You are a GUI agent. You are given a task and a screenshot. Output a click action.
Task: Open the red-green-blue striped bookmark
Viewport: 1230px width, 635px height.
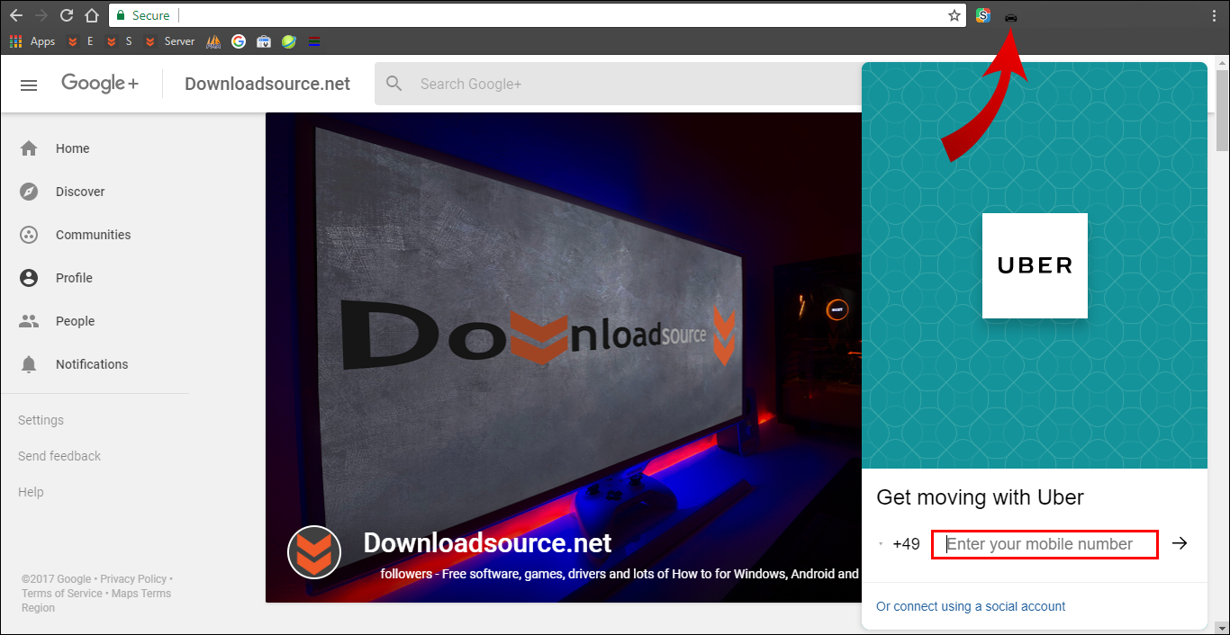[313, 41]
